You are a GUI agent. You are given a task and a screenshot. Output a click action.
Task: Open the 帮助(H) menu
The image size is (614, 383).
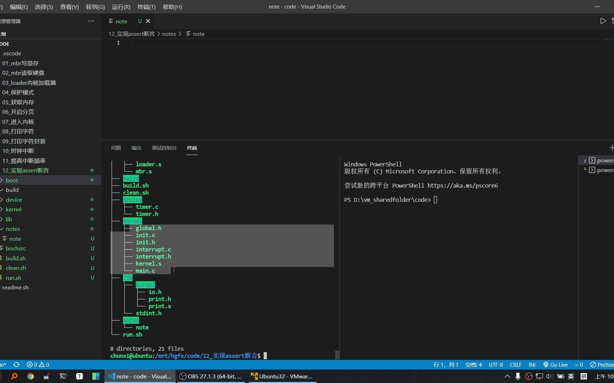click(x=172, y=7)
